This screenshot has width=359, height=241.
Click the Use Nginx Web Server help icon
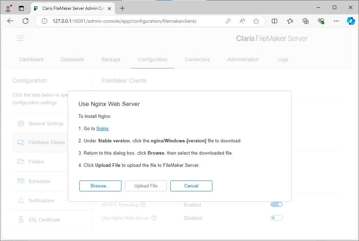[x=154, y=218]
